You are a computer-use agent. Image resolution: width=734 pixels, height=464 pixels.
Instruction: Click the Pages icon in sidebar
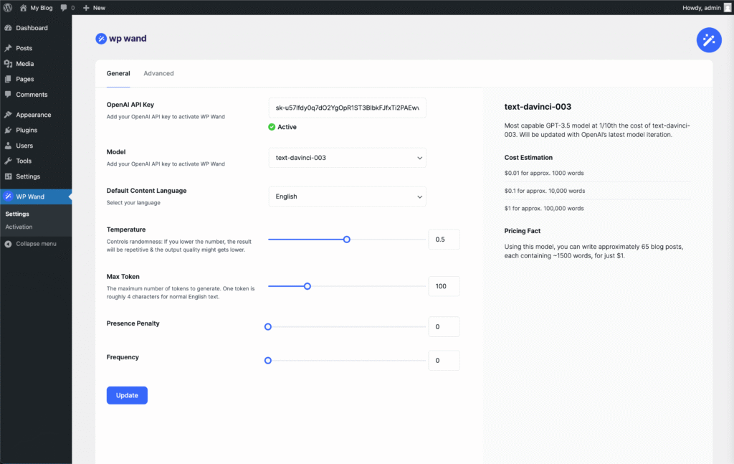coord(8,79)
